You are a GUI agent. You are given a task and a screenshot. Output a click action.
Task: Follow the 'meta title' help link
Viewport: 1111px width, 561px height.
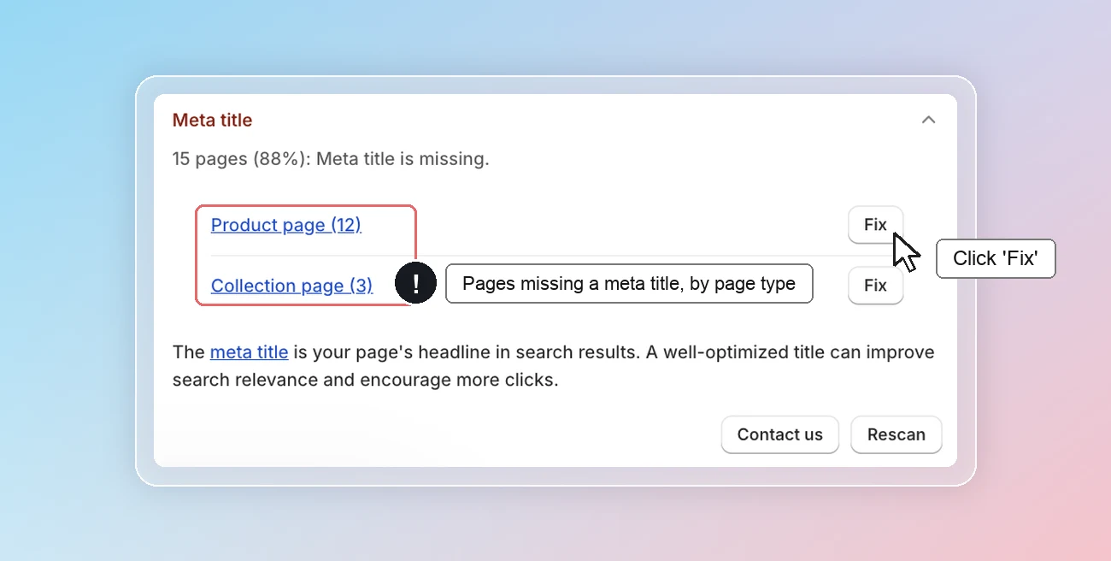click(249, 352)
